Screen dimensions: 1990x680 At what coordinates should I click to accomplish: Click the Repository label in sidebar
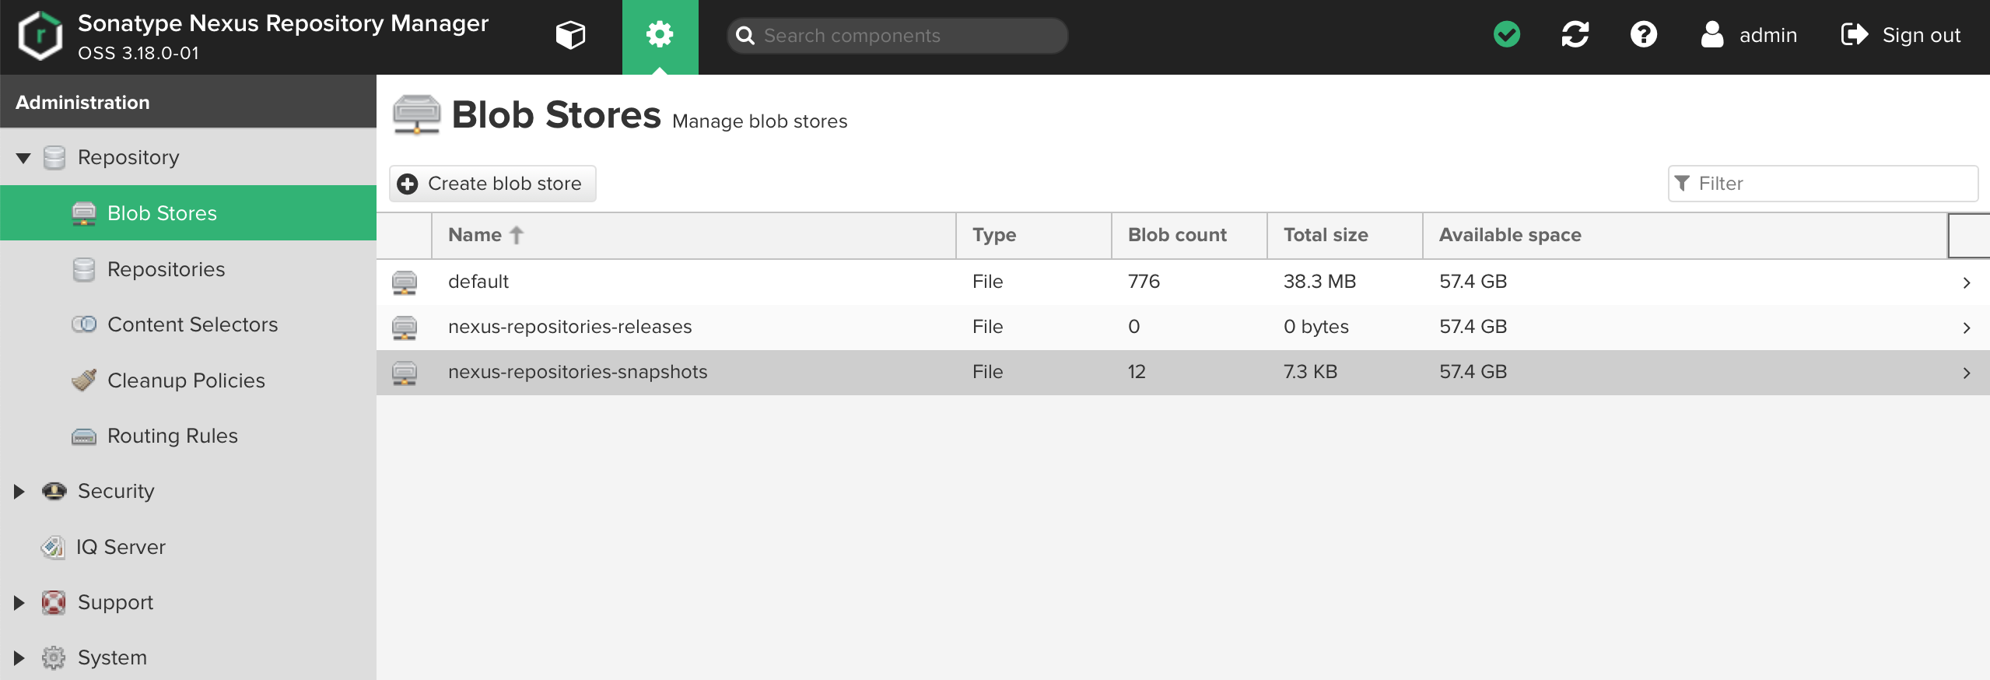(x=128, y=157)
